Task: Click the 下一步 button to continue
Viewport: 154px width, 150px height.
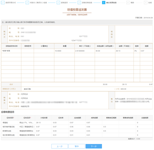Action: (x=94, y=146)
